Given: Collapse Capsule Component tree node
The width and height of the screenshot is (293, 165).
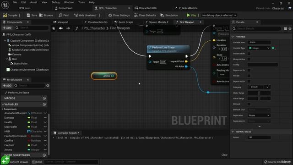Looking at the screenshot, I should click(x=5, y=41).
